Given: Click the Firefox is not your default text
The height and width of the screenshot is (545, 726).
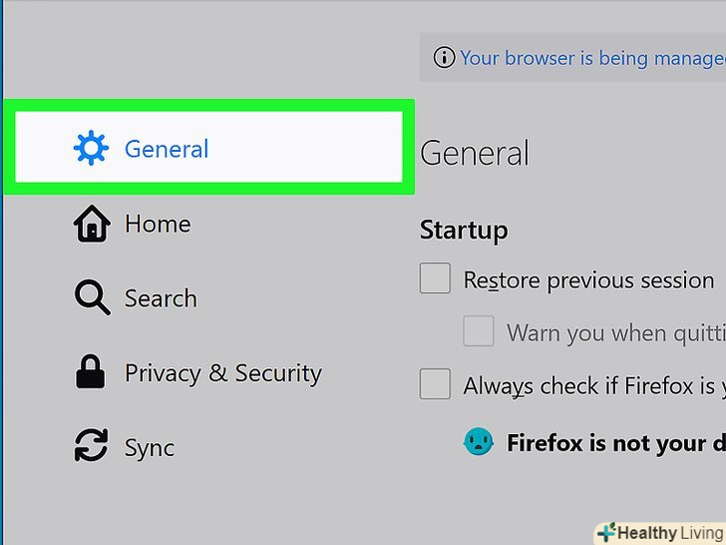Looking at the screenshot, I should coord(615,443).
